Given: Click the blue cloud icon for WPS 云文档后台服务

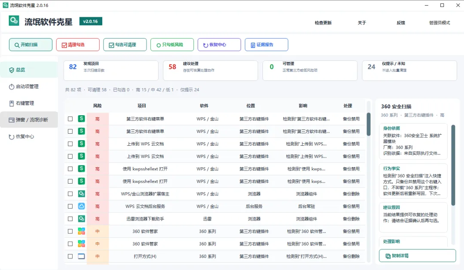Looking at the screenshot, I should [81, 206].
